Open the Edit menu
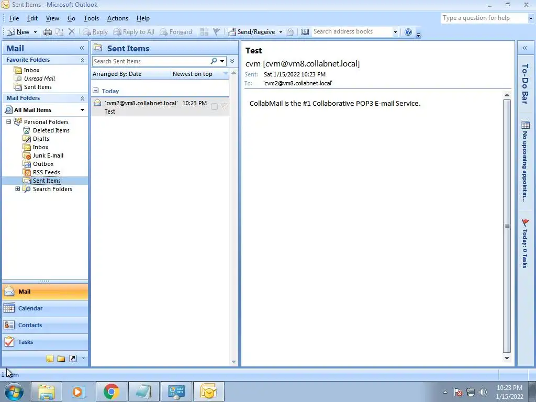Image resolution: width=536 pixels, height=402 pixels. 32,18
